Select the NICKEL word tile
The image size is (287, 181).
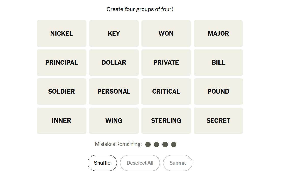point(61,34)
